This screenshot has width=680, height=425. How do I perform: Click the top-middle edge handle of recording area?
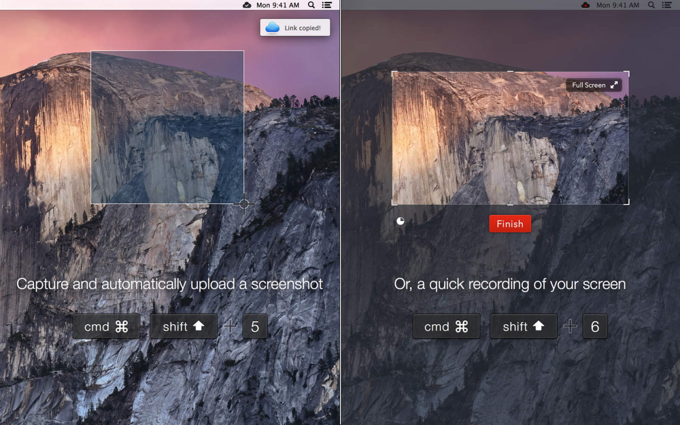pyautogui.click(x=511, y=72)
